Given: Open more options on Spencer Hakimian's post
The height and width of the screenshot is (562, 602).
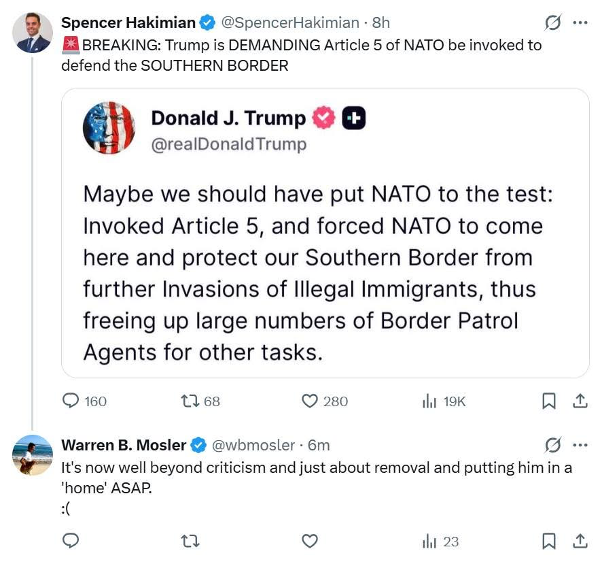Looking at the screenshot, I should tap(580, 22).
